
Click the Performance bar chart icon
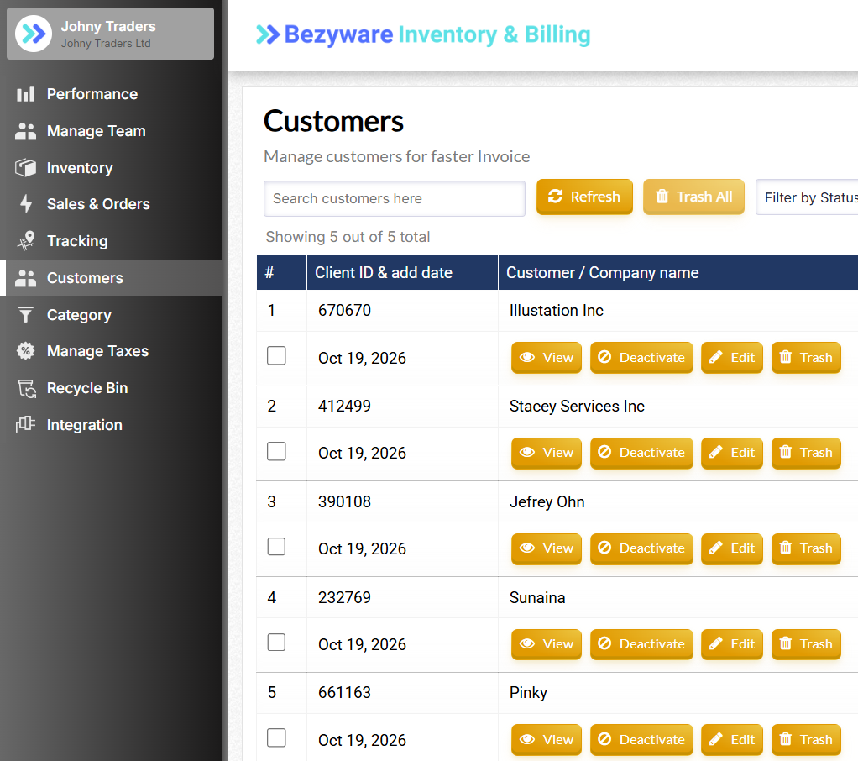point(25,94)
